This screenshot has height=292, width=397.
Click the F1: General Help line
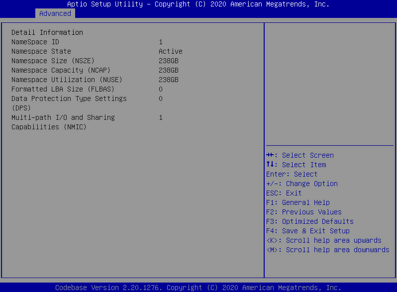click(298, 202)
